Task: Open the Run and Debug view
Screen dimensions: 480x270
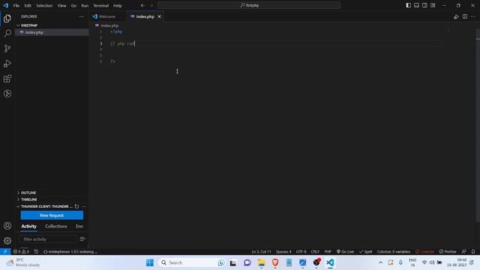Action: click(x=7, y=63)
